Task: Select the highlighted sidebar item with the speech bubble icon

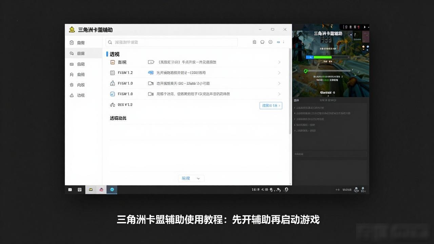Action: pos(83,53)
